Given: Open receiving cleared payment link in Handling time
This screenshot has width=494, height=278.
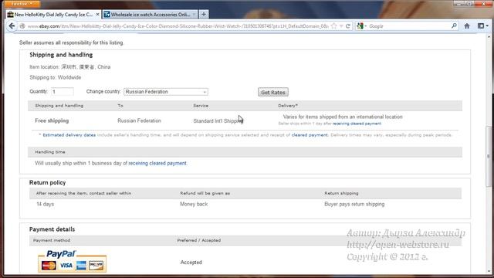Looking at the screenshot, I should 157,163.
